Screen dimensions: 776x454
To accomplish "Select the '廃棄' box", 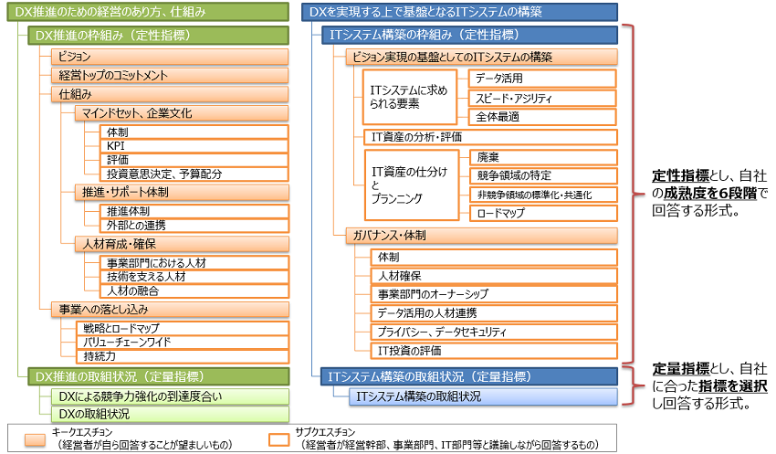I will (543, 157).
